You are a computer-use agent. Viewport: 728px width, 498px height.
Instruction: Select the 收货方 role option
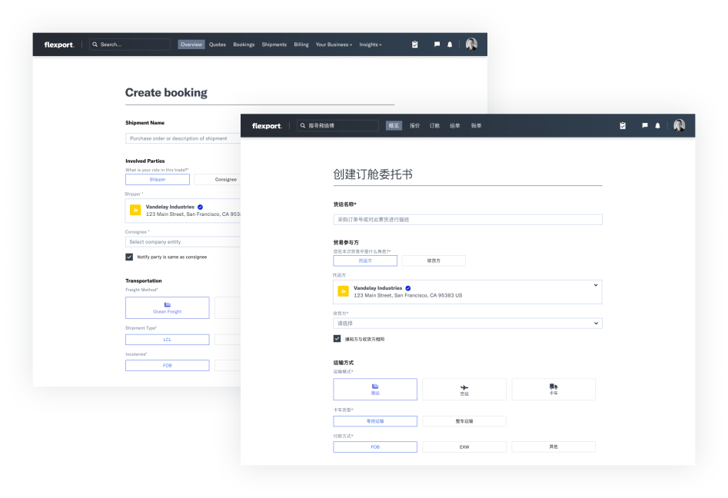point(434,261)
